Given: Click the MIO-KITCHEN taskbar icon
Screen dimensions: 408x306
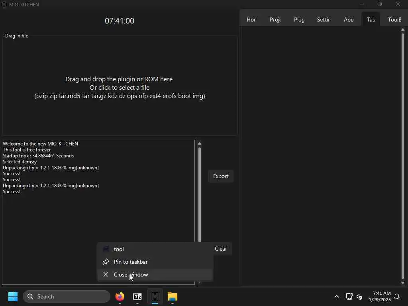Looking at the screenshot, I should click(x=155, y=296).
